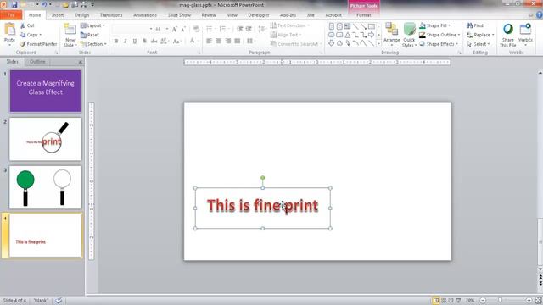Image resolution: width=543 pixels, height=305 pixels.
Task: Toggle Bold formatting
Action: click(x=116, y=42)
